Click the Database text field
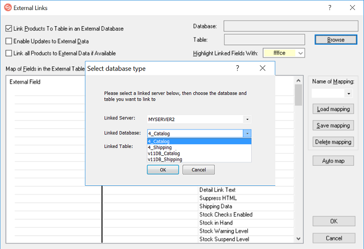This screenshot has height=249, width=364. click(290, 26)
